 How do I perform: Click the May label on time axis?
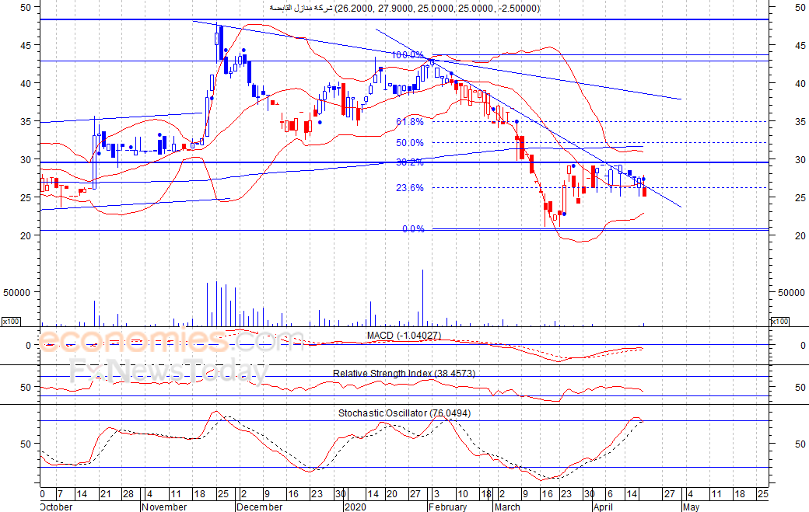click(691, 507)
